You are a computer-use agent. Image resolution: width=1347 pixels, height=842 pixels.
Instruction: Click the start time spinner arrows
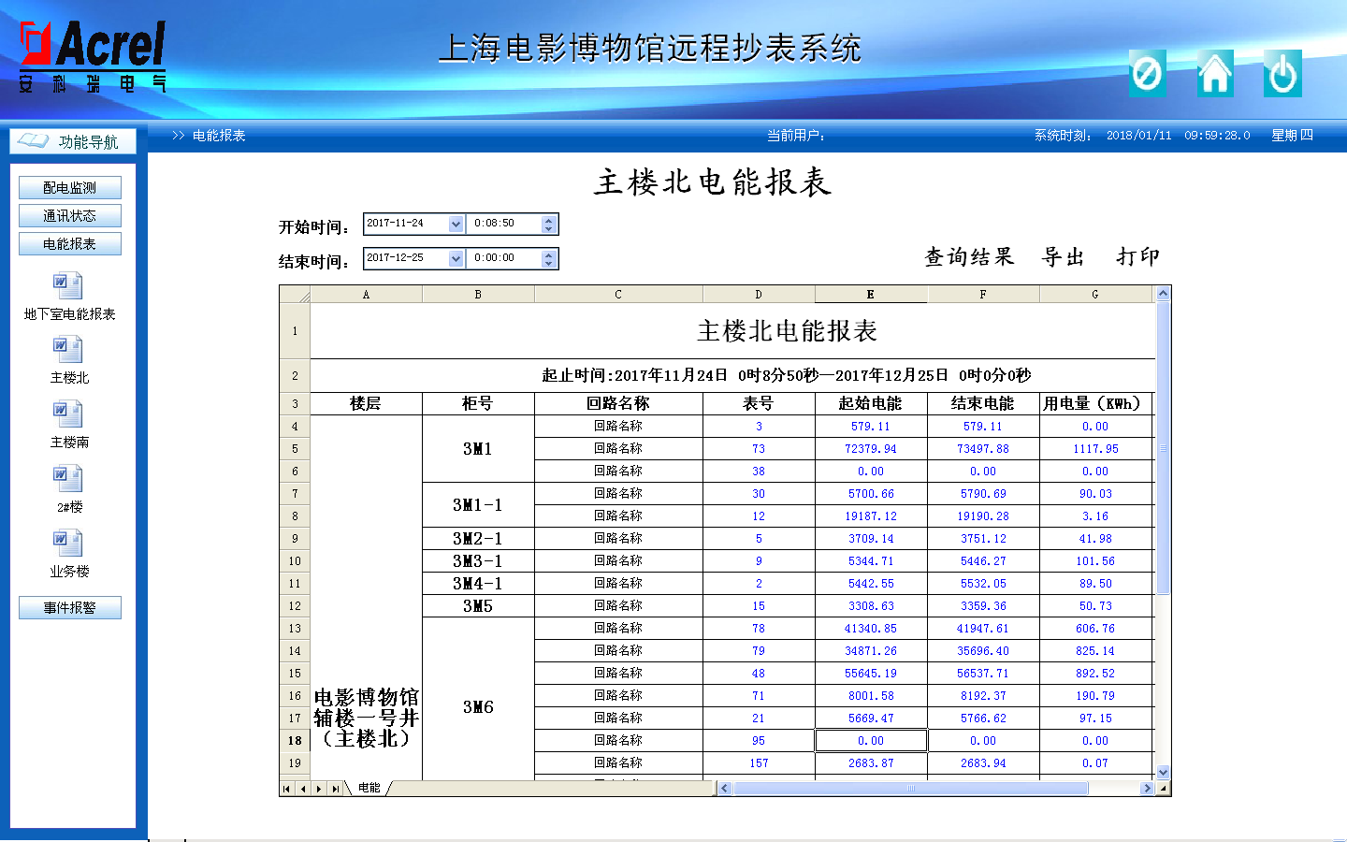[549, 225]
